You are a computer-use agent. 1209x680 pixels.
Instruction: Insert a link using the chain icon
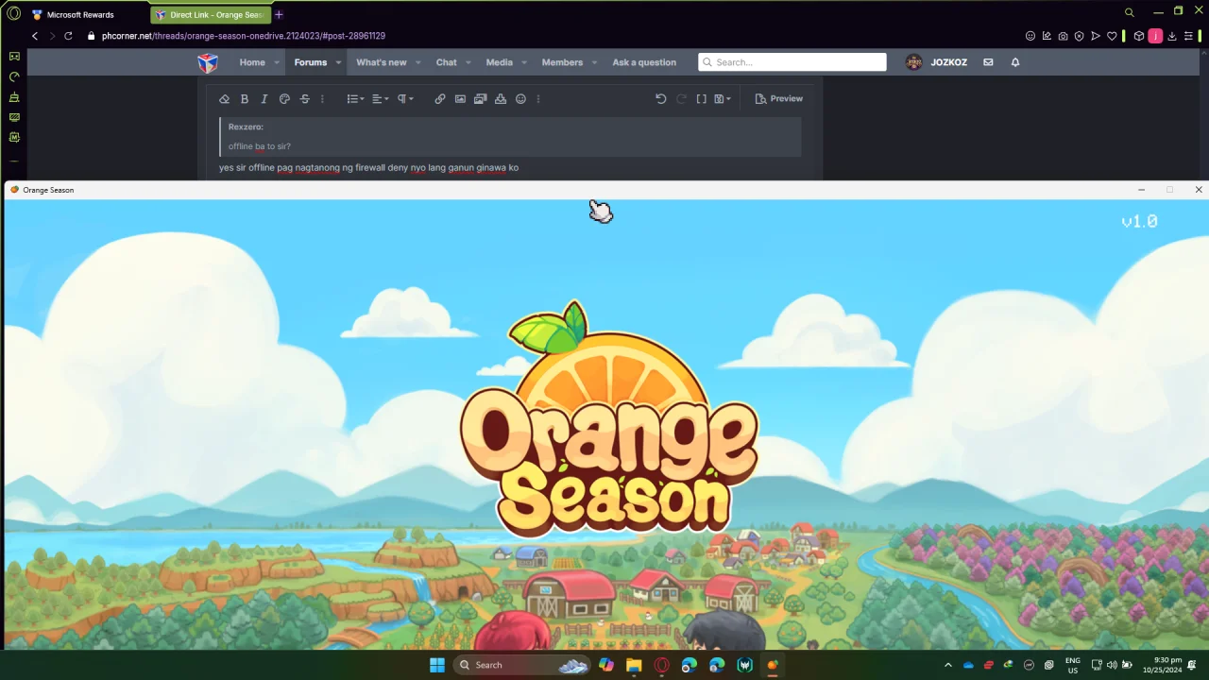click(x=440, y=99)
